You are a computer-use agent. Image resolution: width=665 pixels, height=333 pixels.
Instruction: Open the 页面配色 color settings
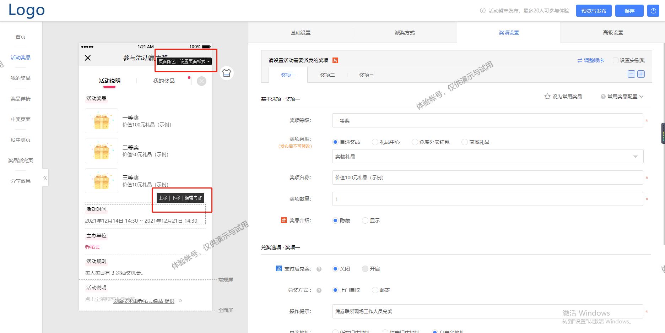click(x=167, y=61)
